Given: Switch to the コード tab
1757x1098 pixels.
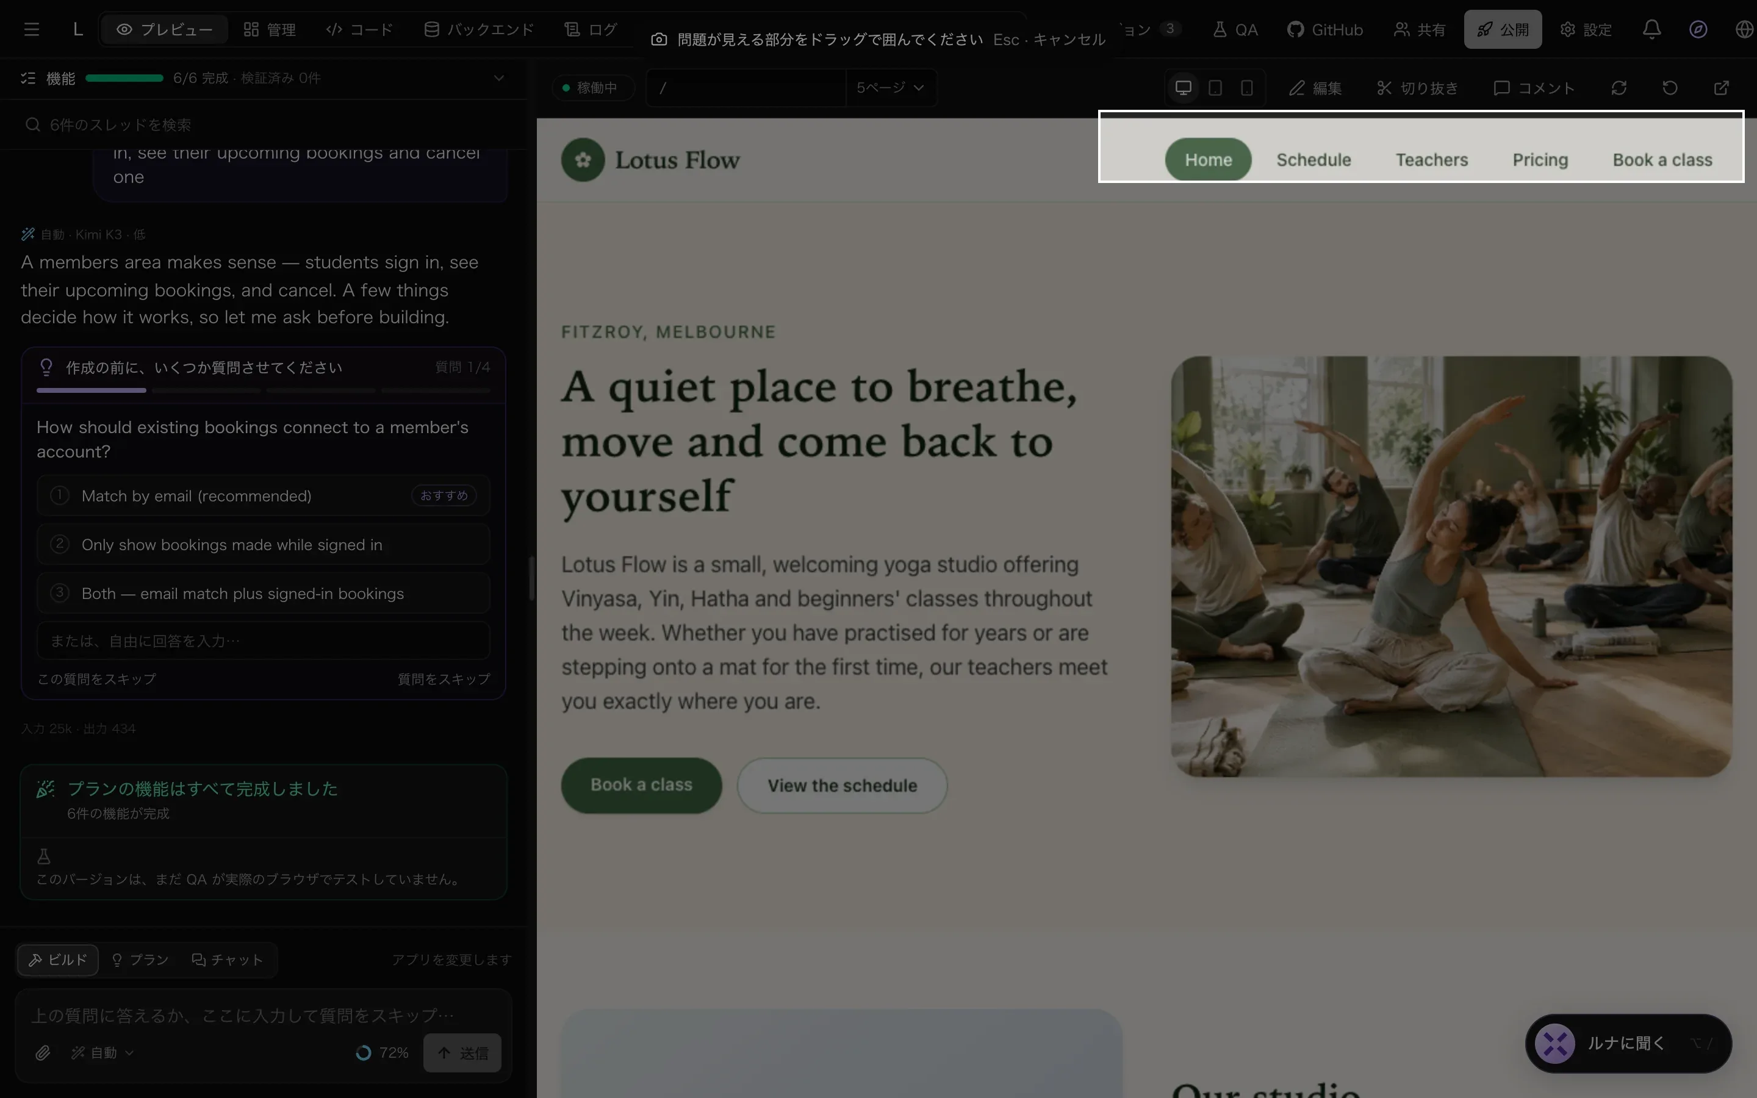Looking at the screenshot, I should click(x=359, y=29).
